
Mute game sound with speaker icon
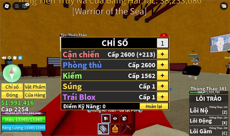[4, 58]
